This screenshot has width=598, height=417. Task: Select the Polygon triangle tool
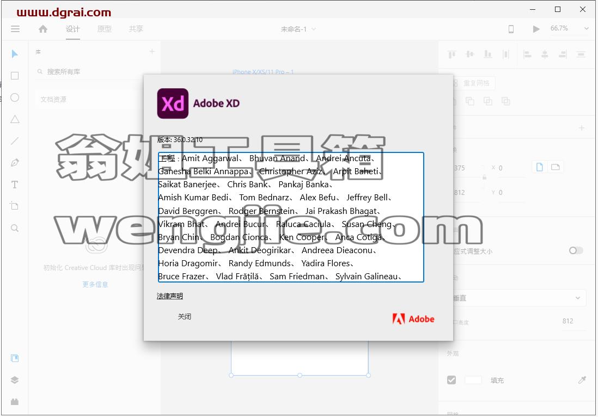coord(15,119)
